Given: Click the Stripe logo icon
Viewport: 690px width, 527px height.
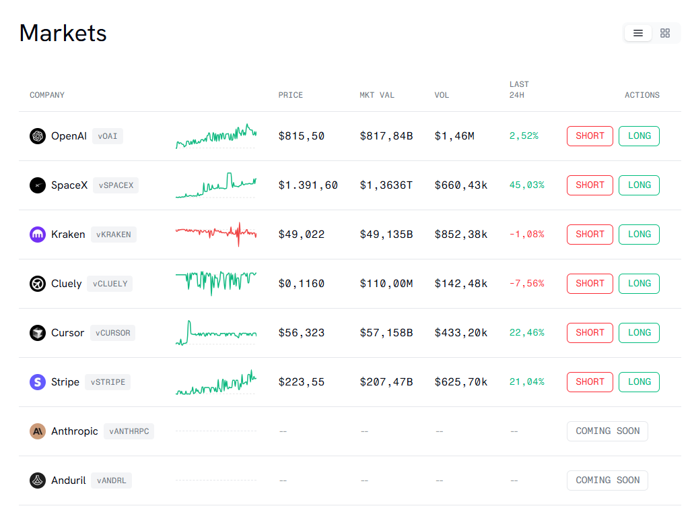Looking at the screenshot, I should [37, 381].
